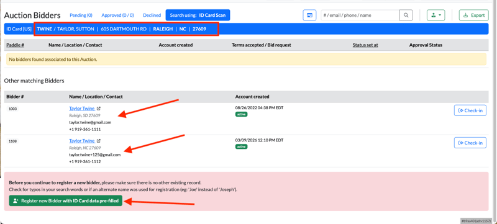Image resolution: width=497 pixels, height=224 pixels.
Task: Click the Raleigh, NC 27609 location text
Action: tap(84, 148)
